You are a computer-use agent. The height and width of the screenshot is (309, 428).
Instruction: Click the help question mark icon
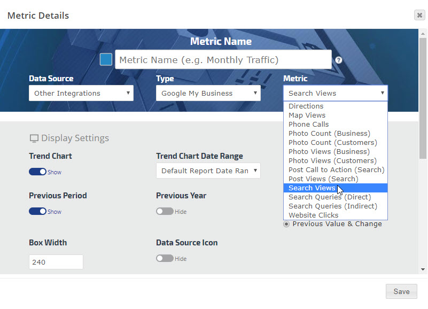339,60
